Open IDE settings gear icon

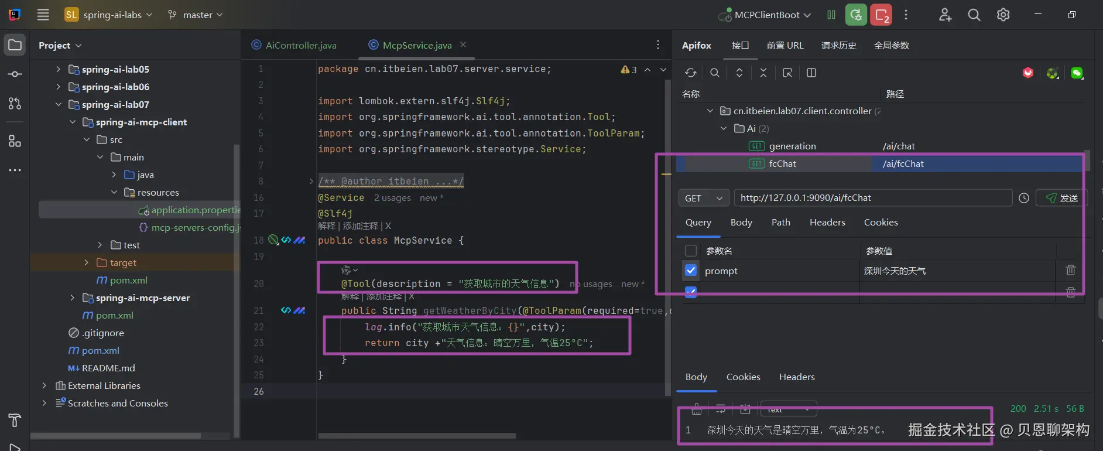pos(1003,15)
